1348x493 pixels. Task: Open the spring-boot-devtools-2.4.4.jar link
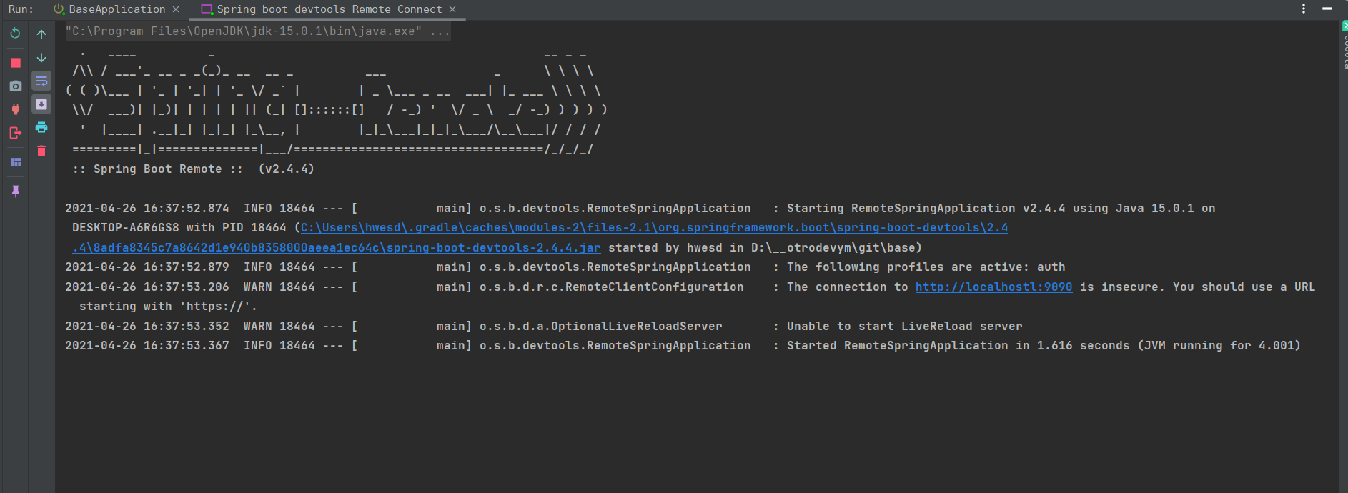pos(337,247)
